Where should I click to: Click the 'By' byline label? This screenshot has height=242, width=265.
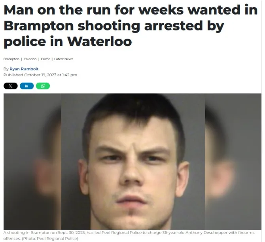pyautogui.click(x=6, y=69)
